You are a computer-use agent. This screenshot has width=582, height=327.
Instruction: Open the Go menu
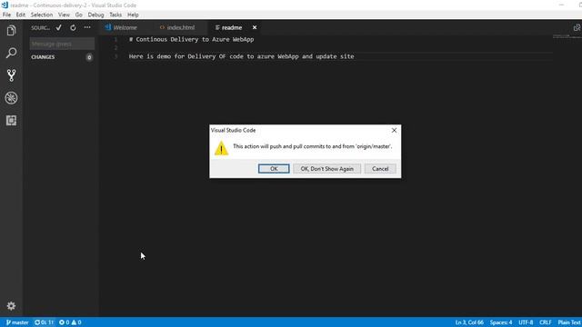click(79, 15)
